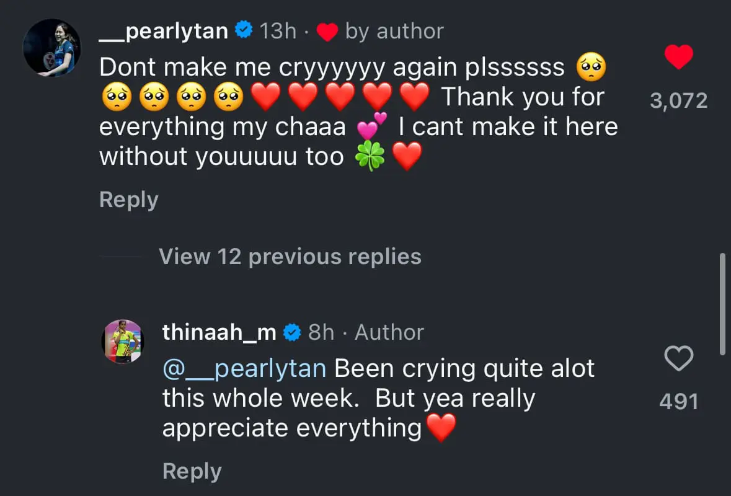Open the @__pearlytan mention link
The height and width of the screenshot is (496, 731).
click(x=244, y=369)
